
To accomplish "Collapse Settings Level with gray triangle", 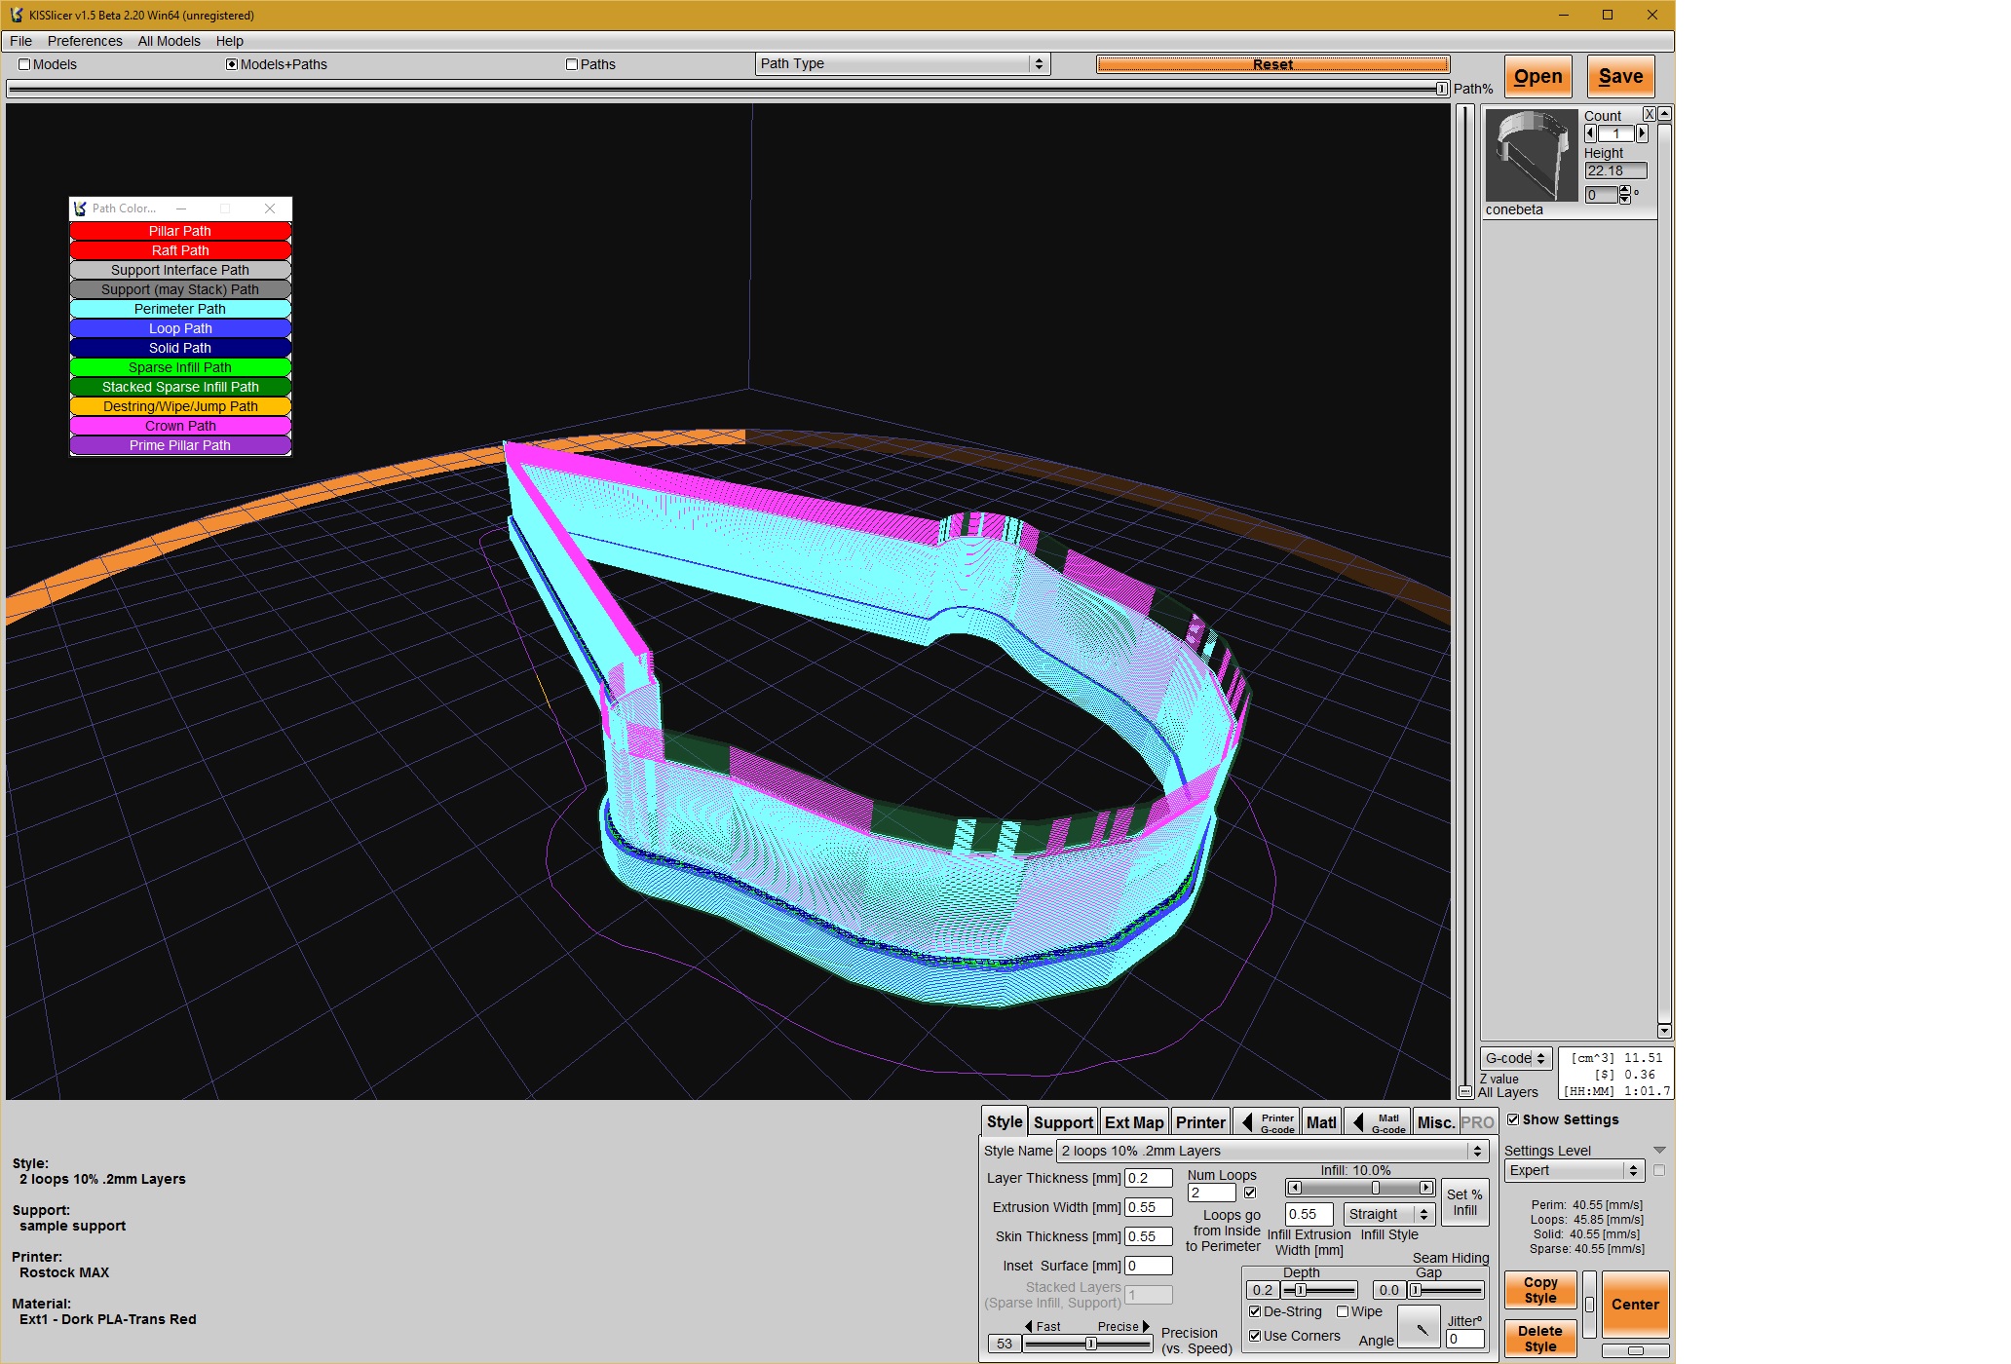I will pos(1659,1151).
